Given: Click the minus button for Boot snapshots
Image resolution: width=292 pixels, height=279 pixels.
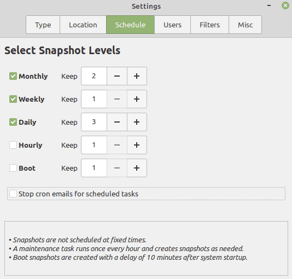Looking at the screenshot, I should (x=117, y=168).
